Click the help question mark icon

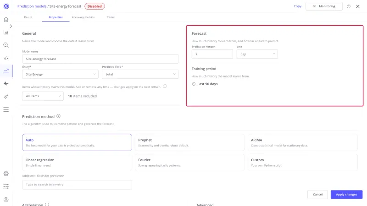pos(349,6)
